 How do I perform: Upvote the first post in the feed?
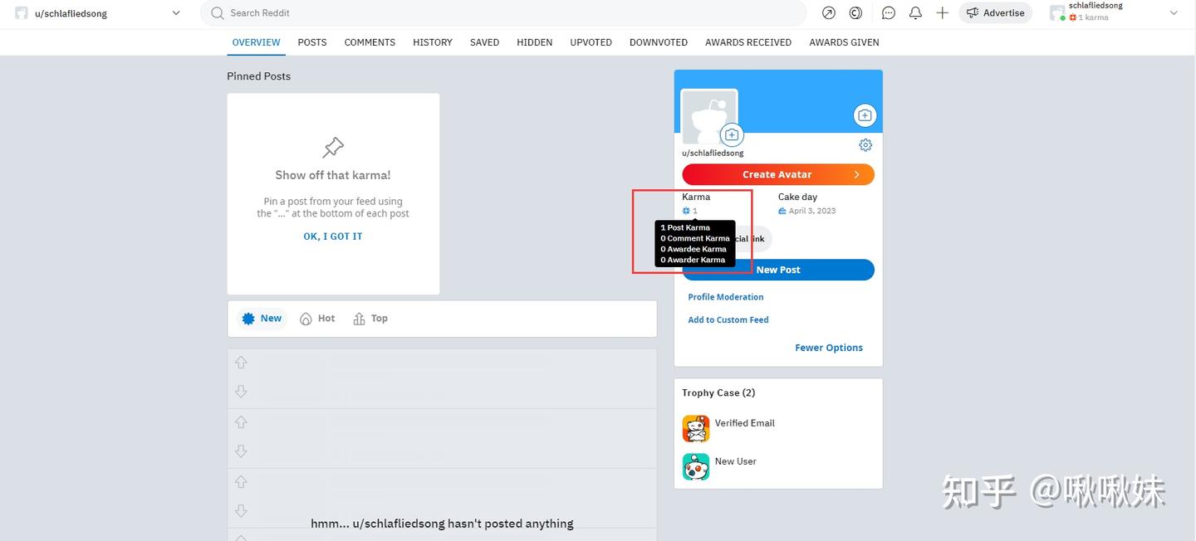pos(241,362)
